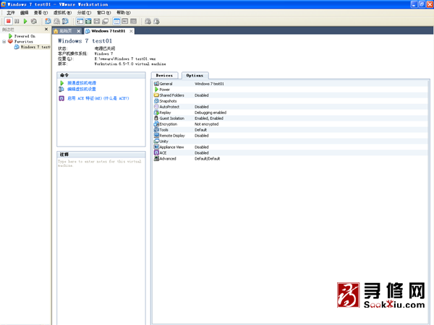
Task: Click the 启用 ACE 特征 link
Action: (85, 98)
